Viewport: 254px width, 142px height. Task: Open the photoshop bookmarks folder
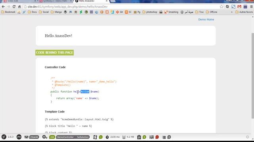(x=150, y=12)
